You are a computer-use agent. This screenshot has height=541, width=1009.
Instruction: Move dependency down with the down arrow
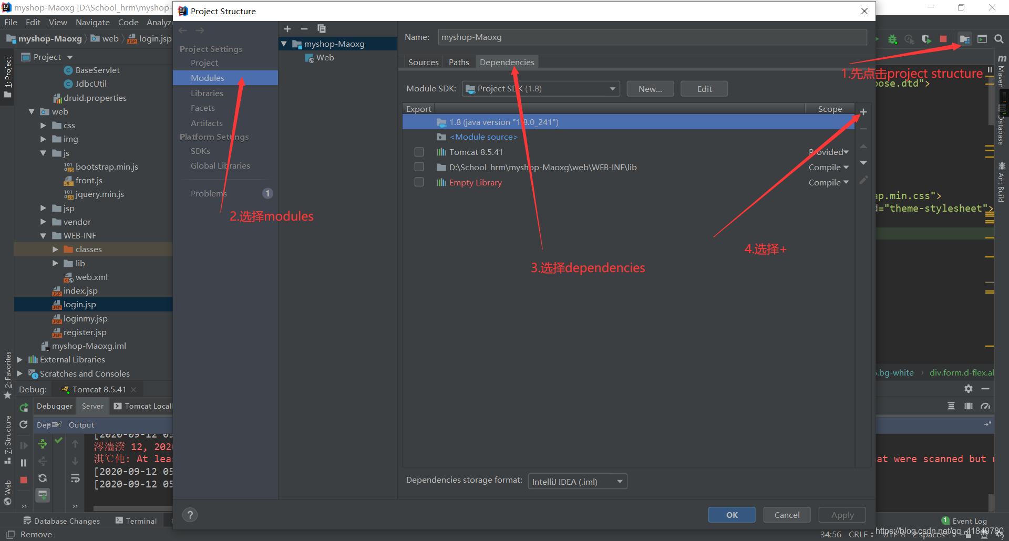pyautogui.click(x=863, y=163)
